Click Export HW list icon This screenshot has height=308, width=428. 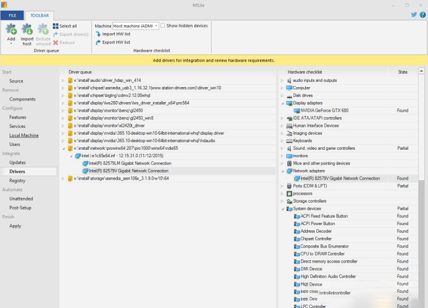[98, 42]
